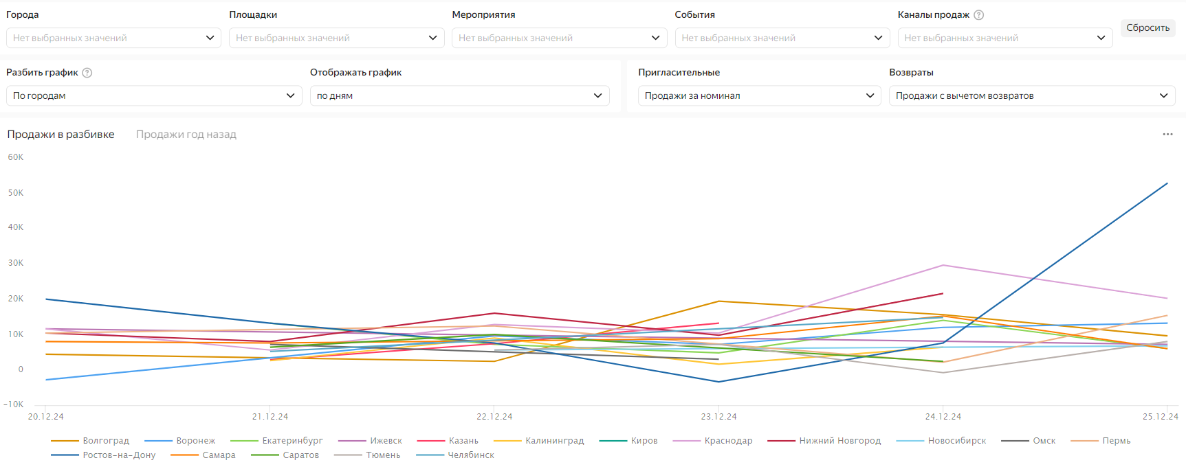Open the Города filter dropdown

pyautogui.click(x=113, y=38)
